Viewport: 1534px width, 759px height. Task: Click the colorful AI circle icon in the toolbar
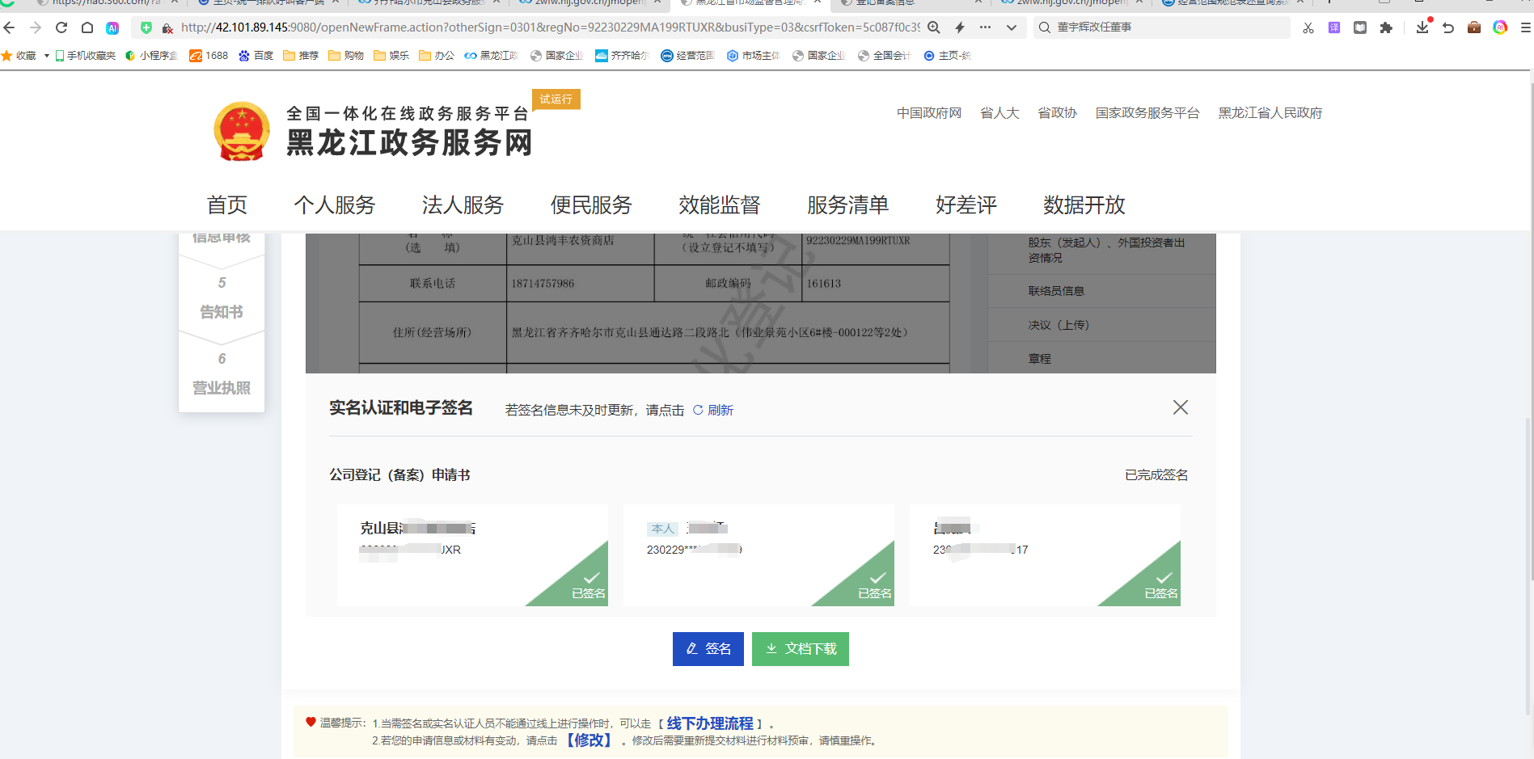pos(1500,27)
